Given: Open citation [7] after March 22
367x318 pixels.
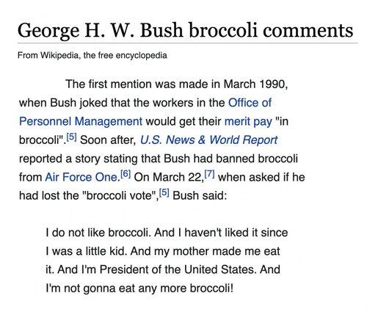Looking at the screenshot, I should pos(210,174).
